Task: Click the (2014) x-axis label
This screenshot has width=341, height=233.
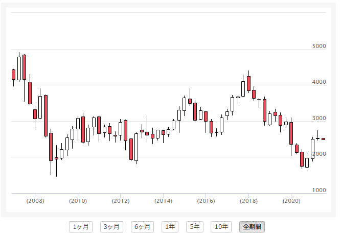Action: point(163,201)
